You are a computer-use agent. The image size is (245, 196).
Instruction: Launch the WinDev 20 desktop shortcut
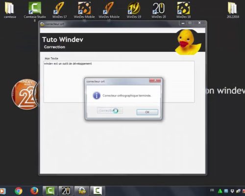point(159,10)
